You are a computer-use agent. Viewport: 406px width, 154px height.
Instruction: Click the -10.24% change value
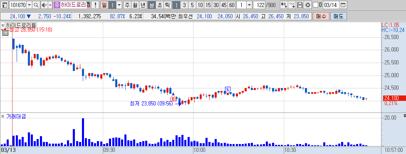pyautogui.click(x=62, y=17)
